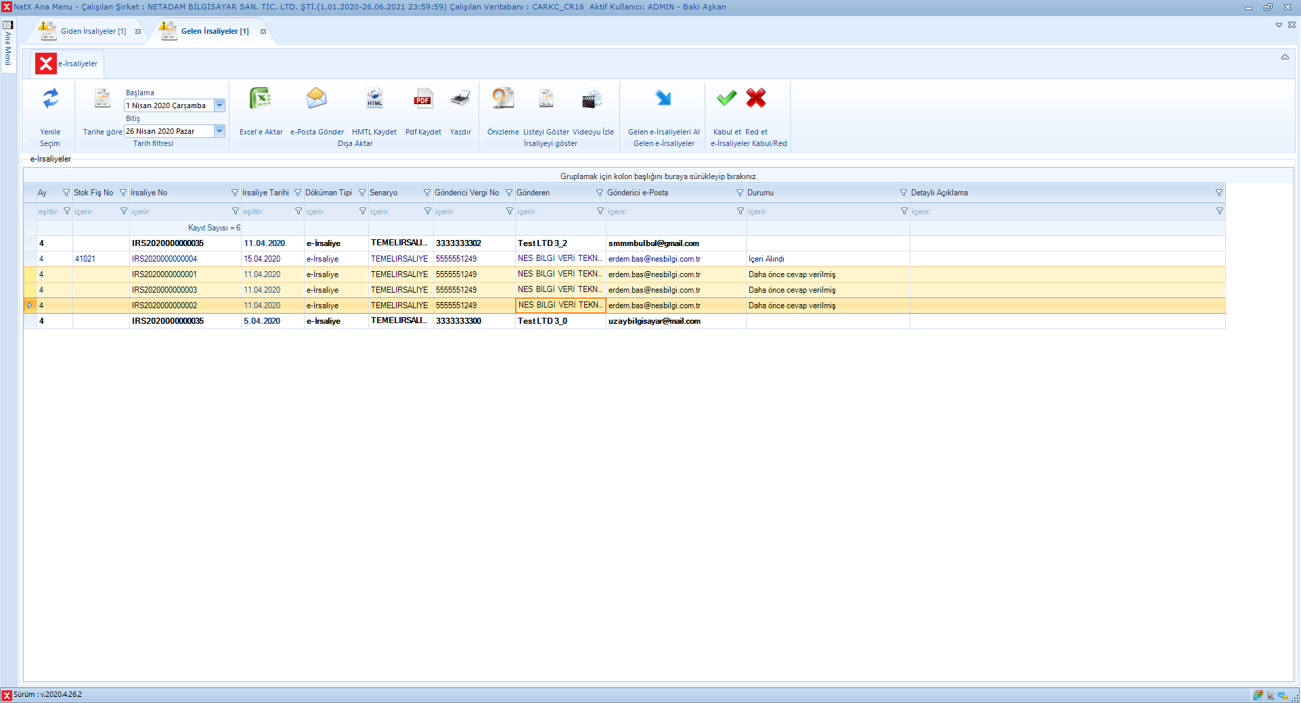Switch to Giden İrsaliyeler tab

(93, 31)
